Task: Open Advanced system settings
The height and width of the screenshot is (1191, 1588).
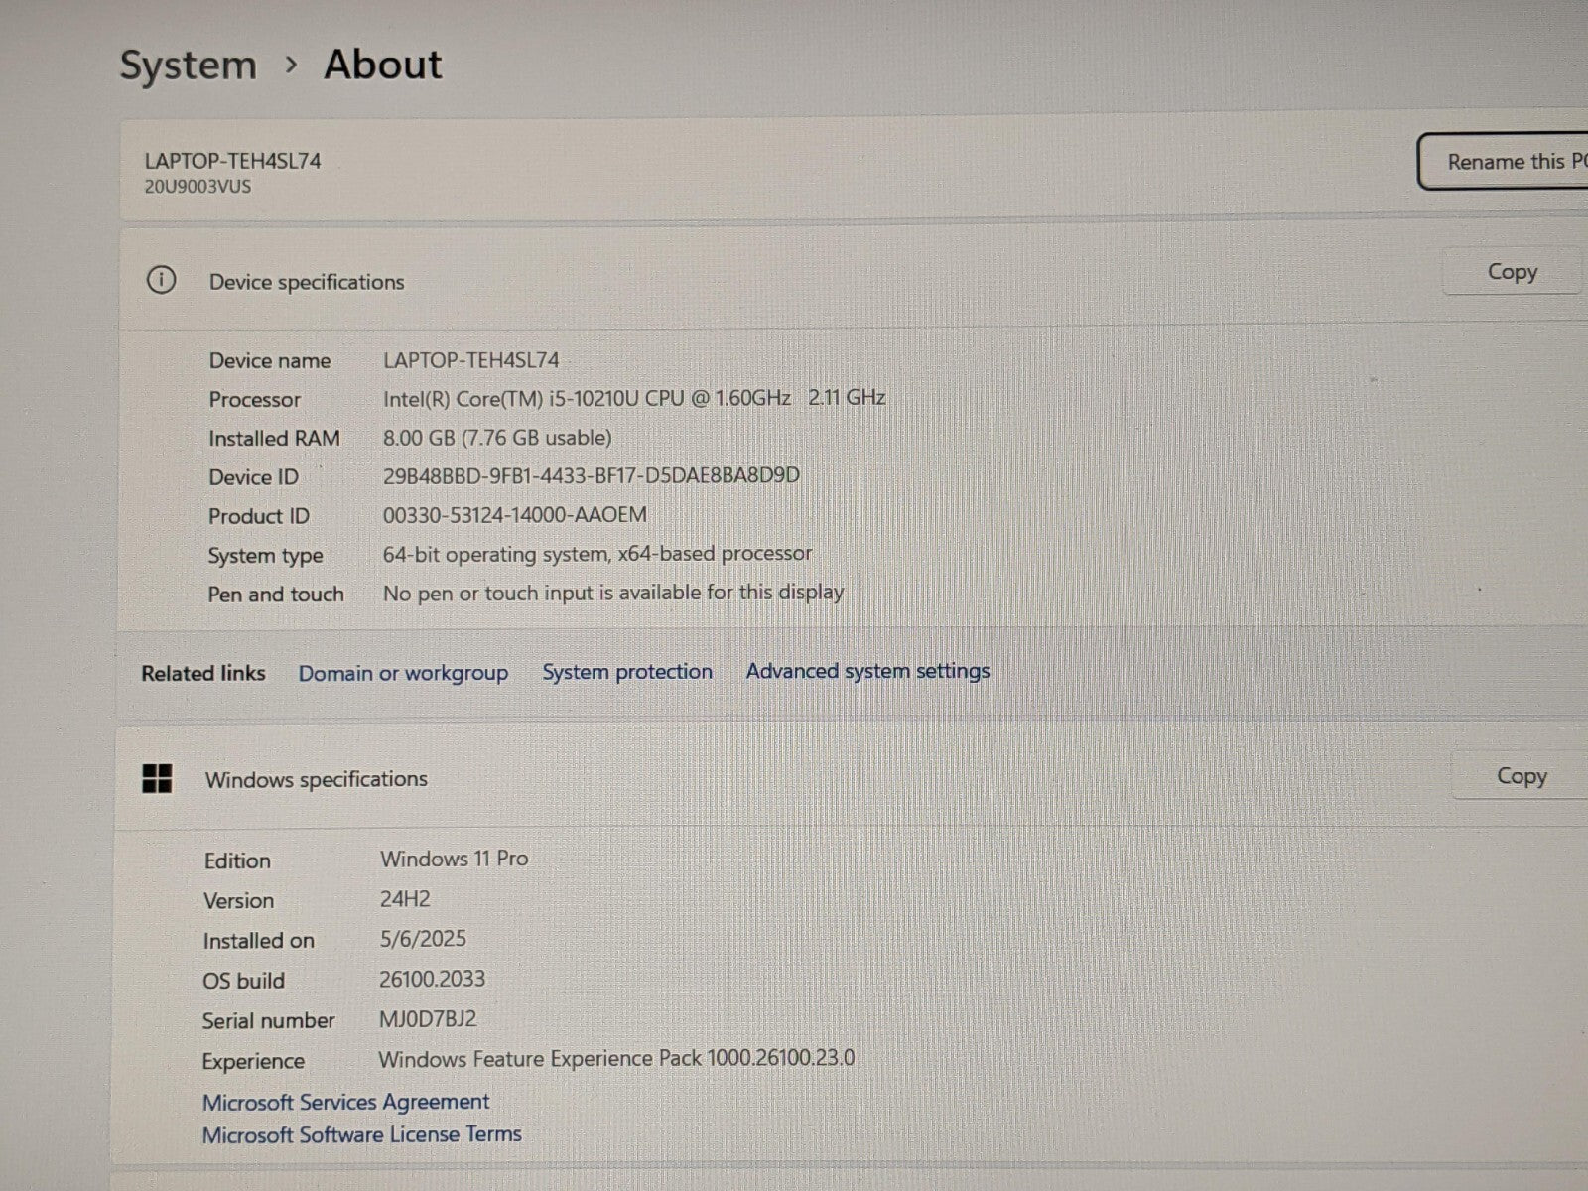Action: [x=867, y=671]
